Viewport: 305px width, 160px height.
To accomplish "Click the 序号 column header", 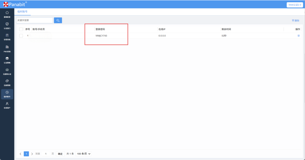I will [x=27, y=29].
